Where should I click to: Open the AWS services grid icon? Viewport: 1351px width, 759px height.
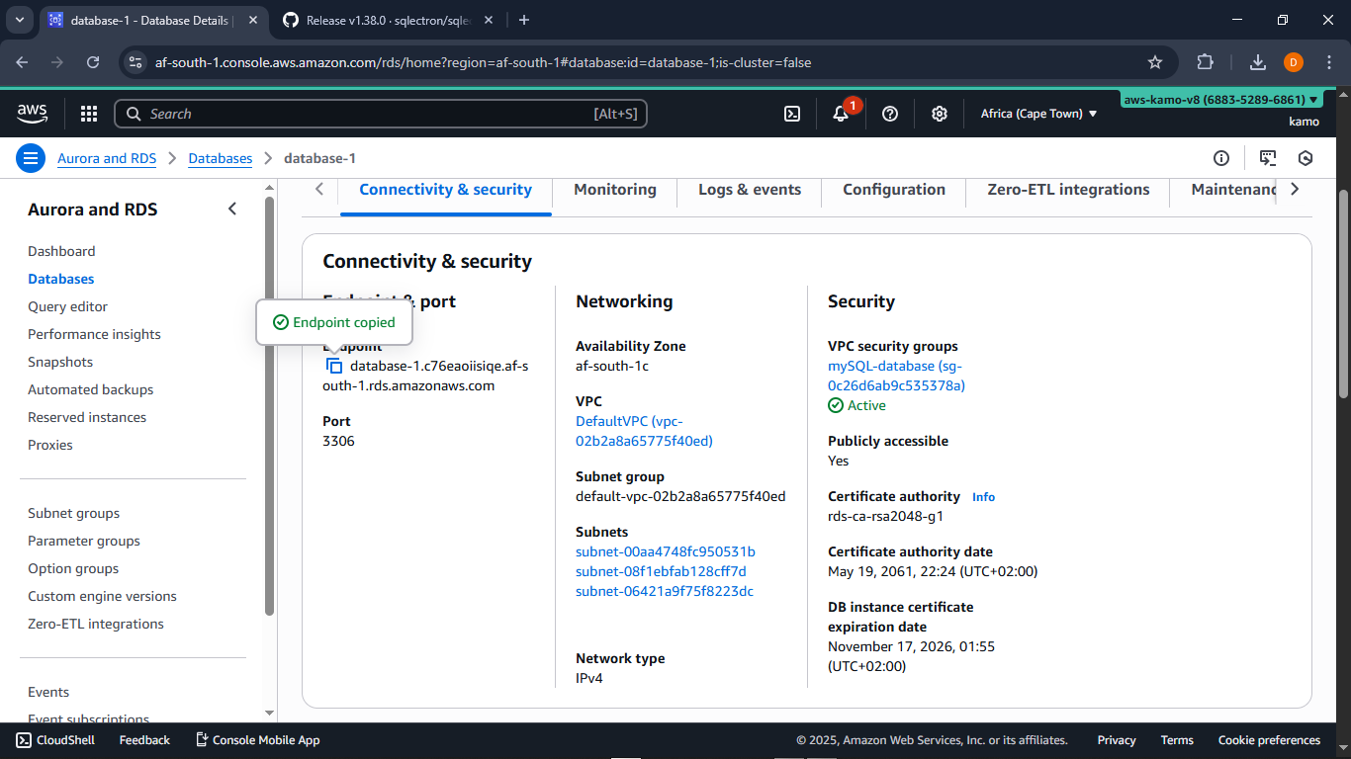coord(88,114)
